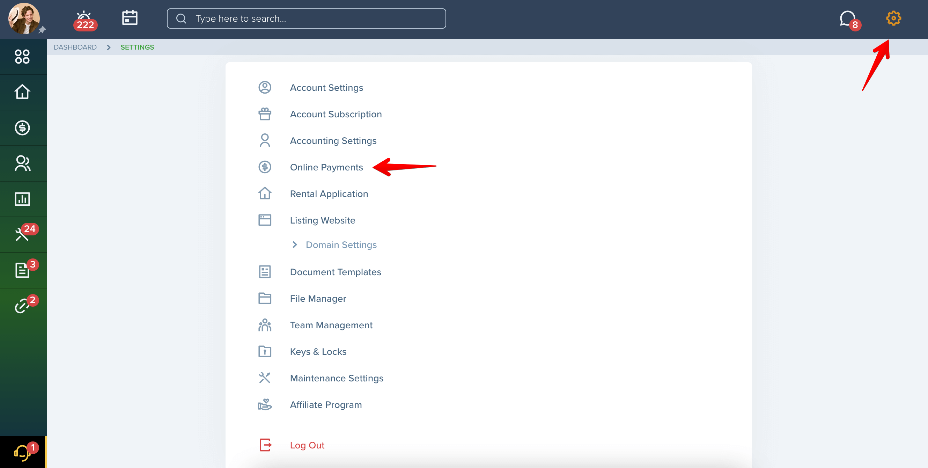This screenshot has width=928, height=468.
Task: Click the folder icon for File Manager
Action: [x=265, y=298]
